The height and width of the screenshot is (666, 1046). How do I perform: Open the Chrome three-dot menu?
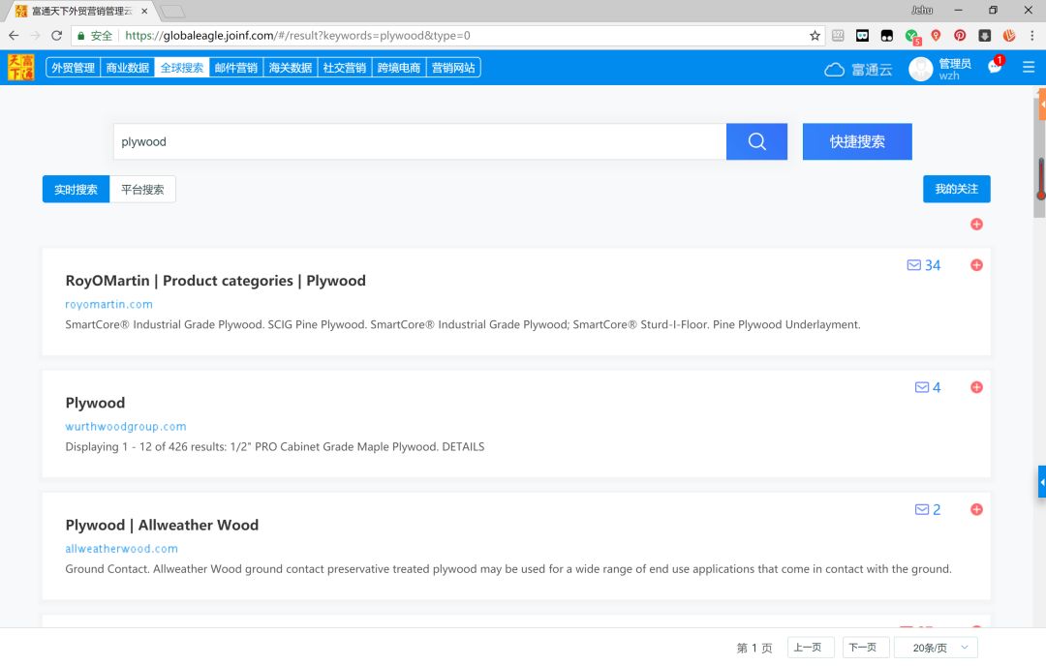pos(1032,36)
